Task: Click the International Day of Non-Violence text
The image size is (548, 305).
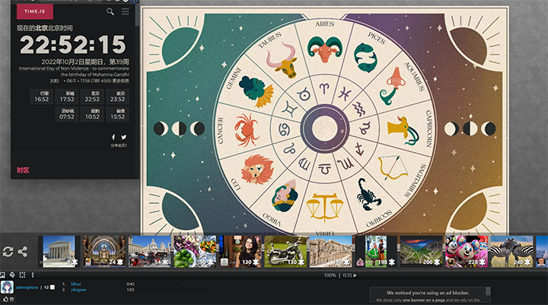Action: pos(74,71)
